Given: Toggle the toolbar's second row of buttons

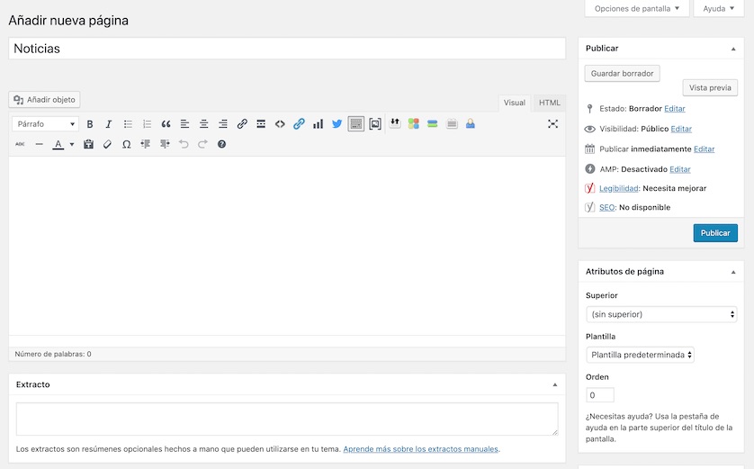Looking at the screenshot, I should coord(356,124).
